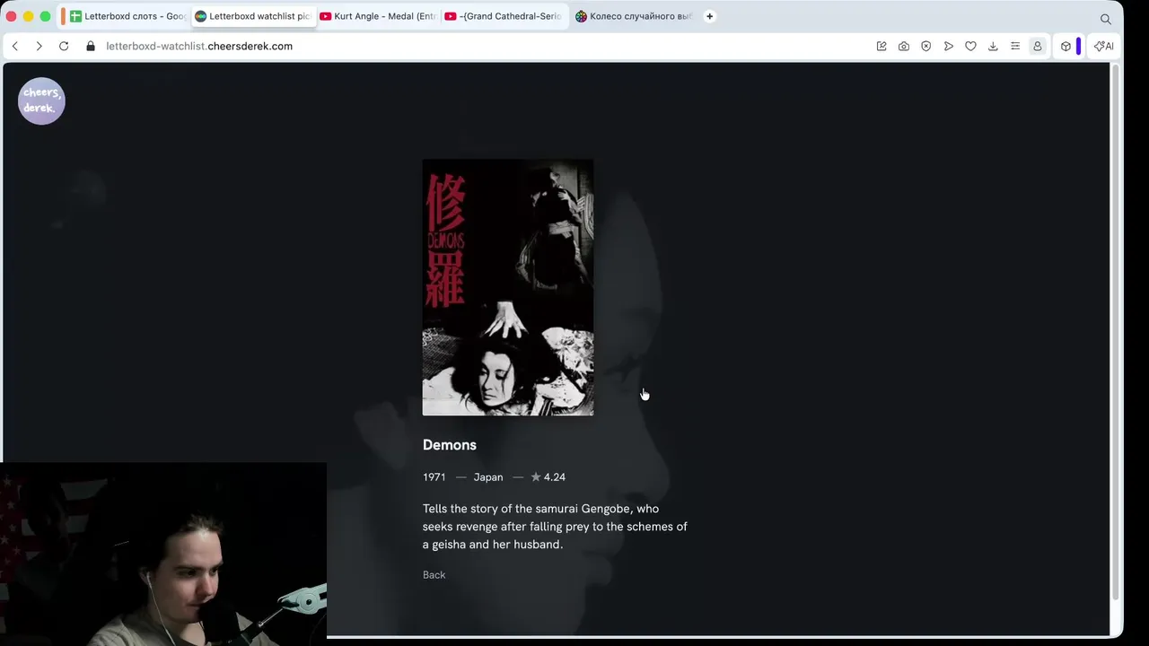The height and width of the screenshot is (646, 1149).
Task: Reload the current page
Action: [64, 46]
